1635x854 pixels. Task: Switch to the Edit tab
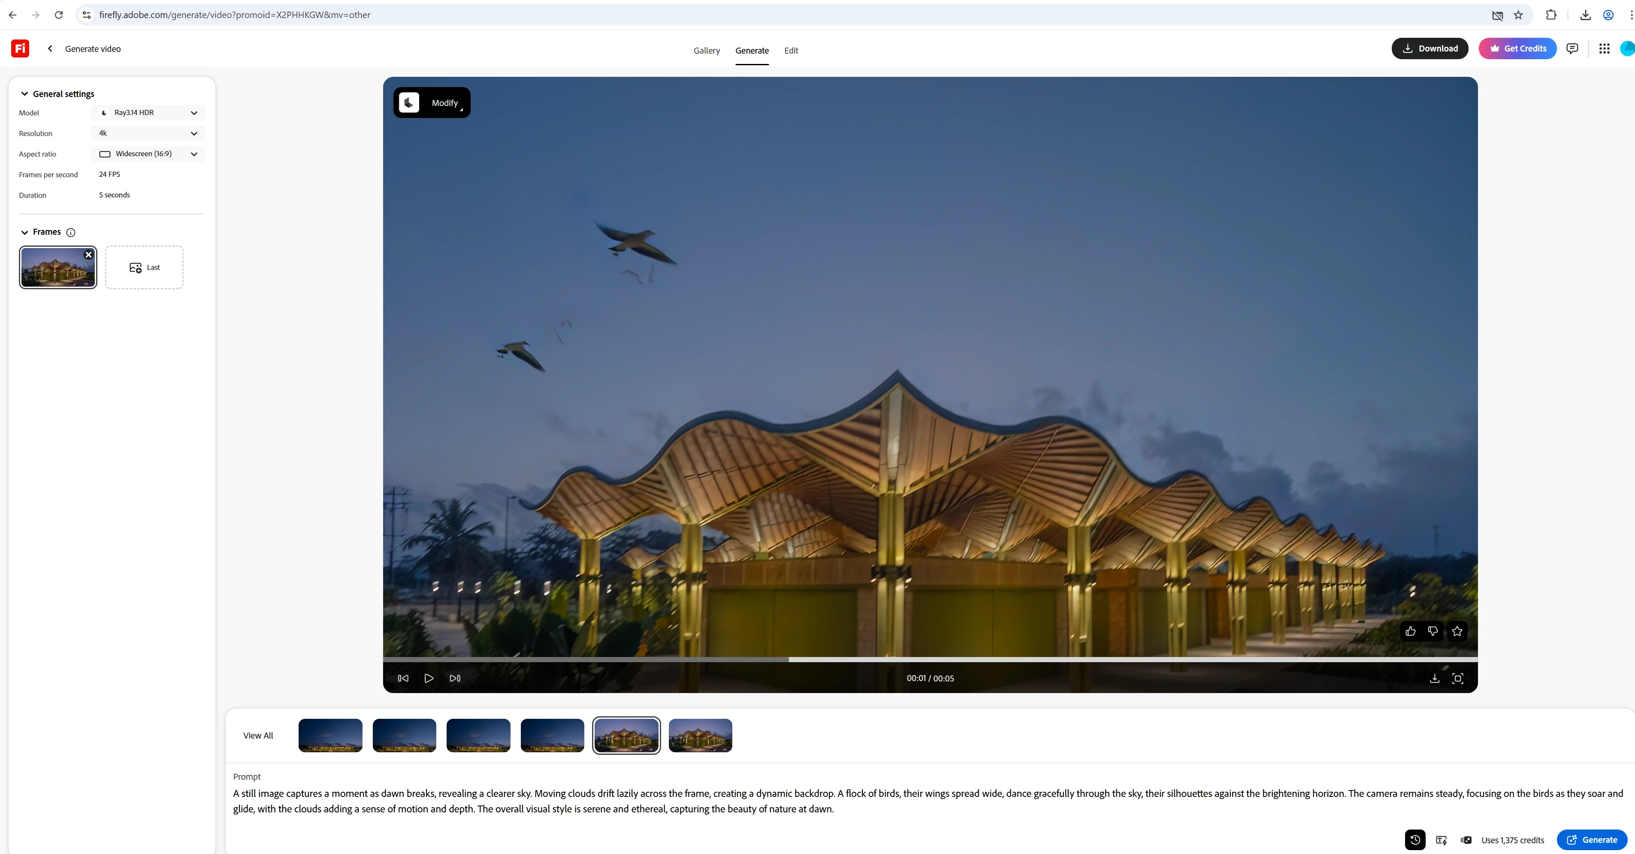[791, 51]
